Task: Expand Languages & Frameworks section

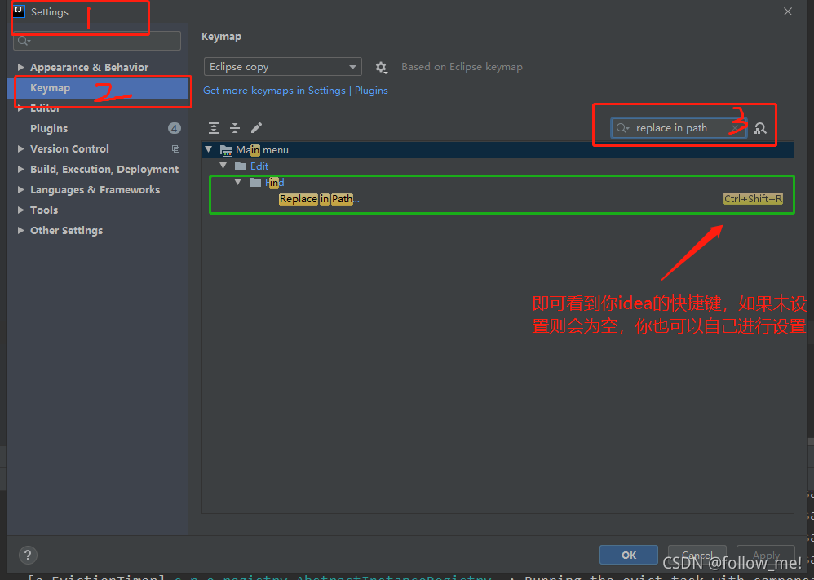Action: pyautogui.click(x=20, y=189)
